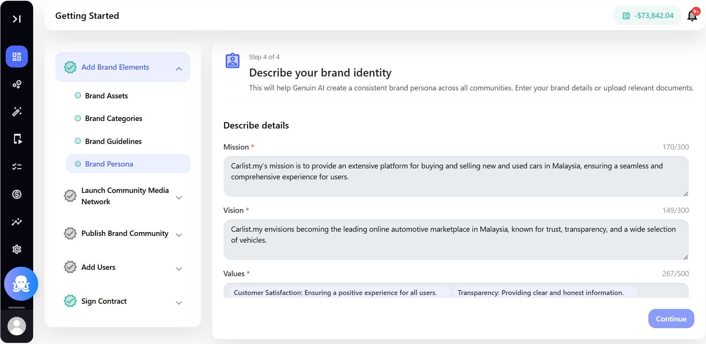Image resolution: width=706 pixels, height=344 pixels.
Task: Click into the Mission text area
Action: pyautogui.click(x=456, y=177)
